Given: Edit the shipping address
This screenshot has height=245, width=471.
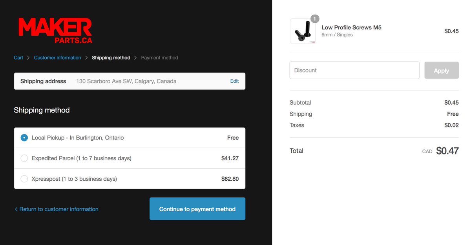Looking at the screenshot, I should [x=234, y=81].
